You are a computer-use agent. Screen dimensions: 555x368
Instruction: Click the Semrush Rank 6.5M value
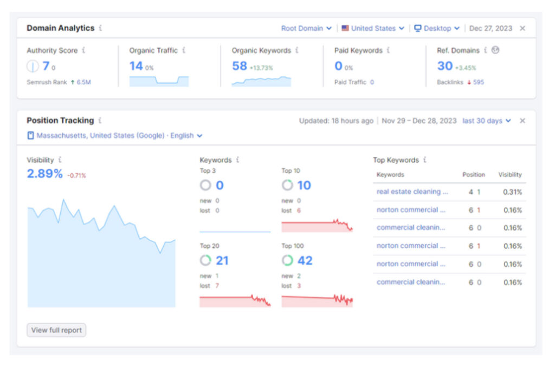click(x=83, y=82)
